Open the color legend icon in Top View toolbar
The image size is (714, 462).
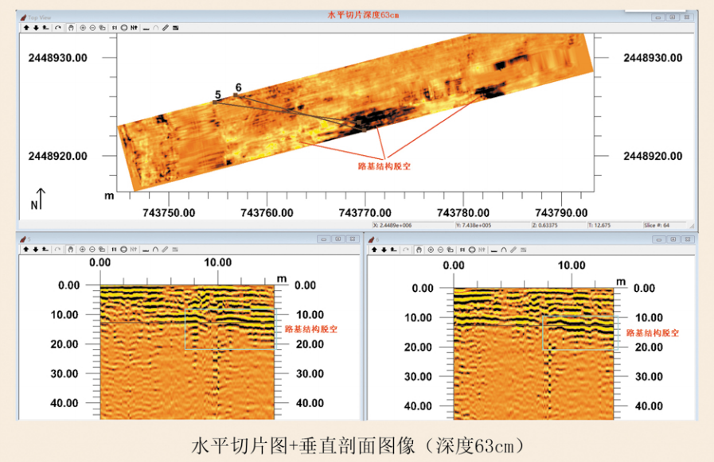point(175,28)
